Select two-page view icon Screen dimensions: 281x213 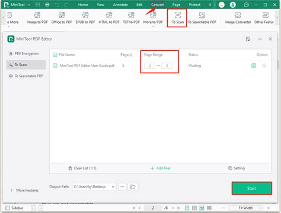pyautogui.click(x=194, y=208)
